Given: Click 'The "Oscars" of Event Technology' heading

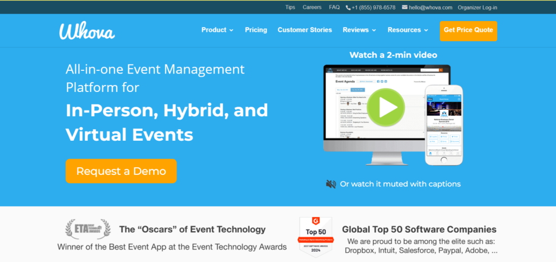Looking at the screenshot, I should pyautogui.click(x=192, y=230).
